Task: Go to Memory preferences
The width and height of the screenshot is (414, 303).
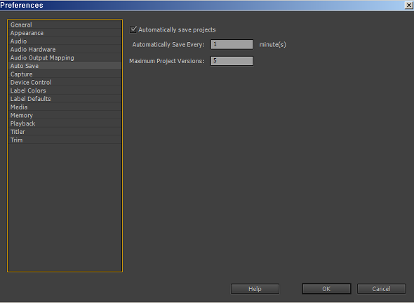Action: pyautogui.click(x=65, y=115)
